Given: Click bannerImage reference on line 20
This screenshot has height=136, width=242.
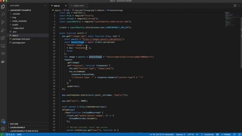Looking at the screenshot, I should [x=95, y=57].
